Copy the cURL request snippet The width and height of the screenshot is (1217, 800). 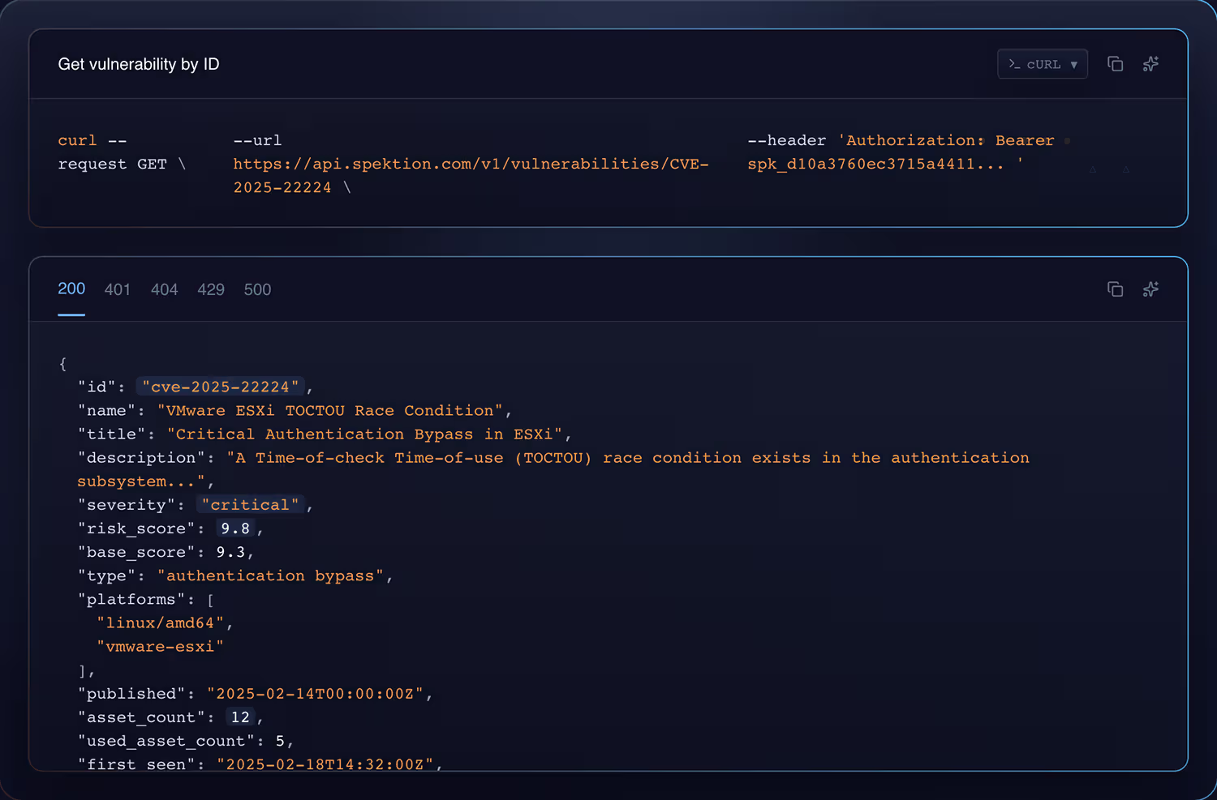pyautogui.click(x=1116, y=64)
